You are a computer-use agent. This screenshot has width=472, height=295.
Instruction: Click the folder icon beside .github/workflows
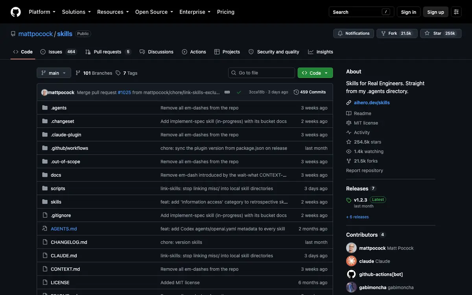45,148
